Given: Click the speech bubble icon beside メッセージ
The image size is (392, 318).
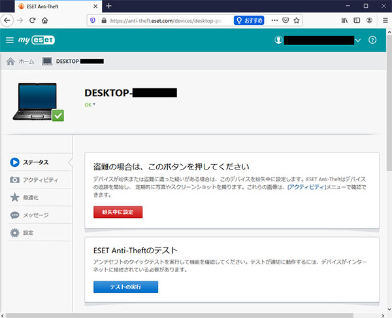Looking at the screenshot, I should coord(15,215).
